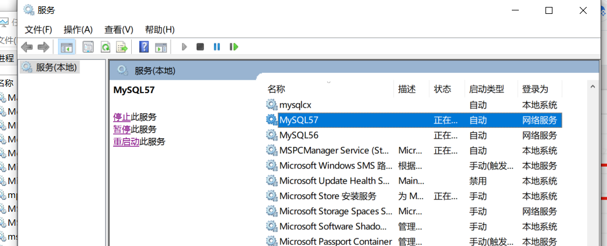Screen dimensions: 607x246
Task: Select the mysqlcx service row
Action: pyautogui.click(x=413, y=105)
